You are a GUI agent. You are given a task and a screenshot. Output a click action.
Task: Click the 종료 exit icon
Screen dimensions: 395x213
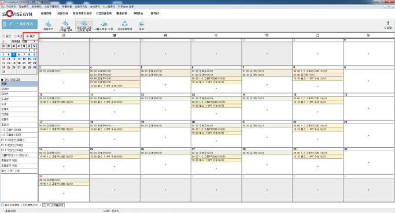pos(142,25)
